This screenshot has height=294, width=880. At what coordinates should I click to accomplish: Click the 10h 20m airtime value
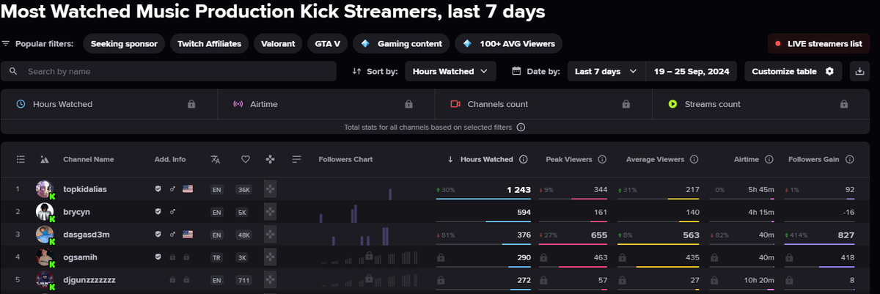[x=760, y=280]
